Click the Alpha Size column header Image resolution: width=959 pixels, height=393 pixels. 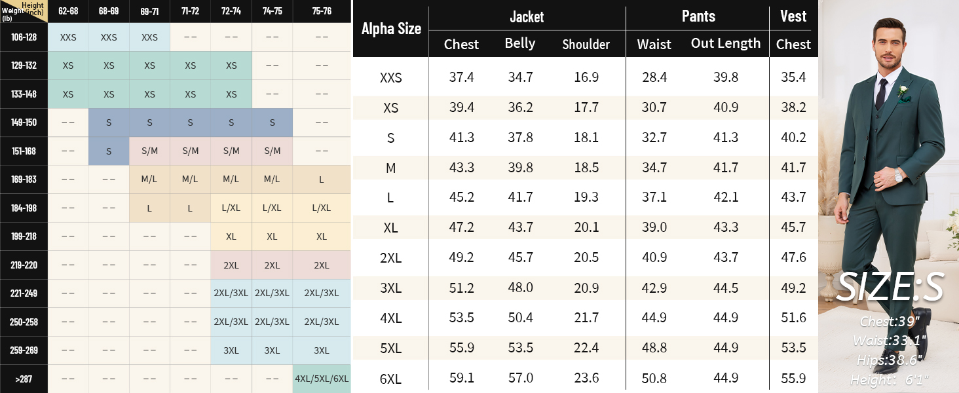coord(391,29)
